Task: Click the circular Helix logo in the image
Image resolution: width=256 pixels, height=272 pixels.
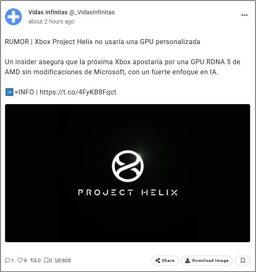Action: (x=128, y=166)
